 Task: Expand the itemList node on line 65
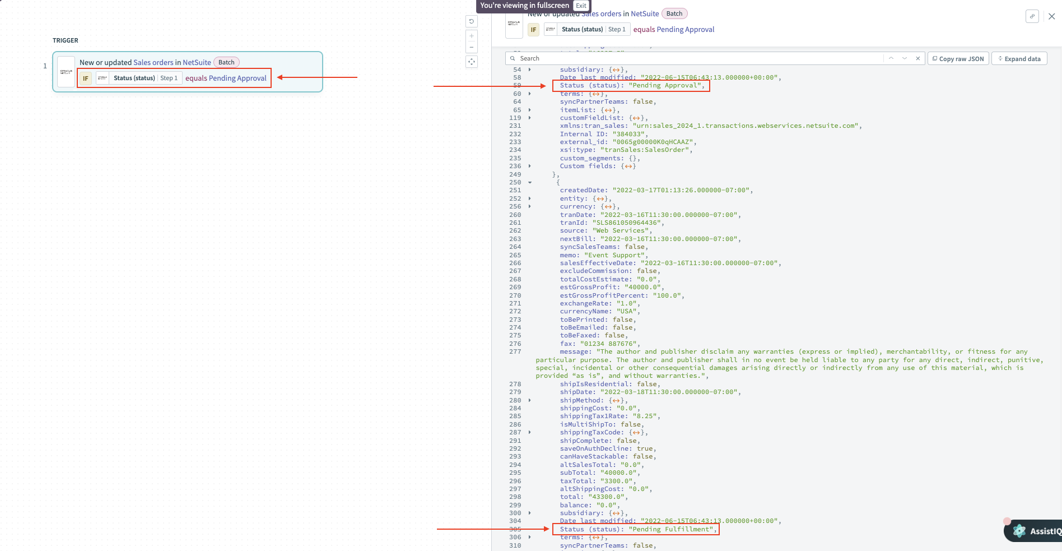529,110
